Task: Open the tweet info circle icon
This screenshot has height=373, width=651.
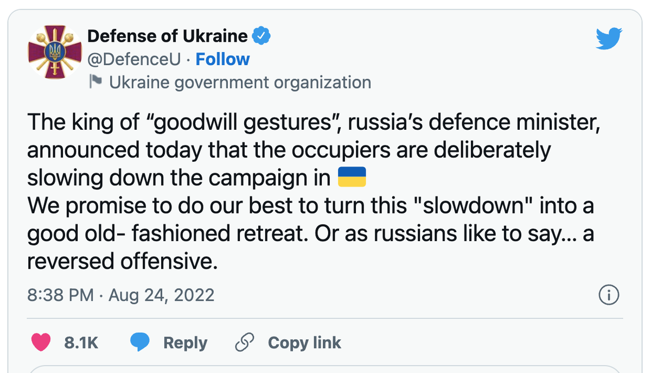Action: click(609, 295)
